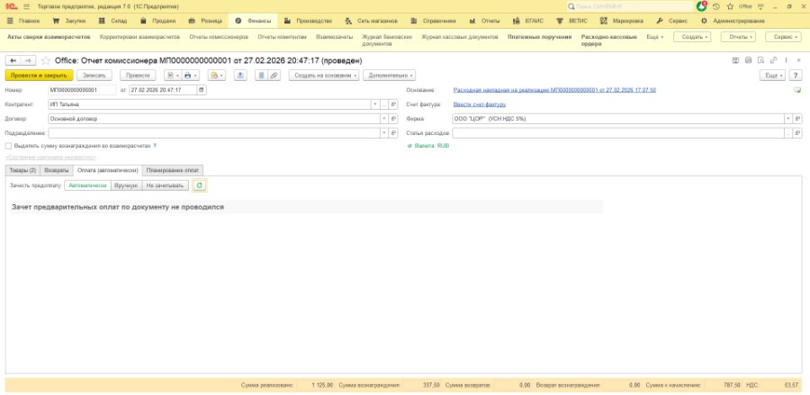Image resolution: width=810 pixels, height=395 pixels.
Task: Open the Расходная накладная на реализацию link
Action: tap(554, 90)
